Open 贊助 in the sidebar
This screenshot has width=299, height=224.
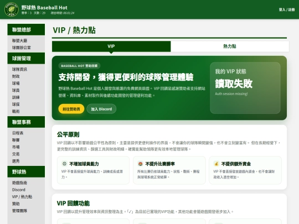pos(16,204)
